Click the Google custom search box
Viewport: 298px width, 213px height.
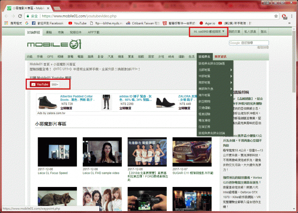click(x=249, y=43)
